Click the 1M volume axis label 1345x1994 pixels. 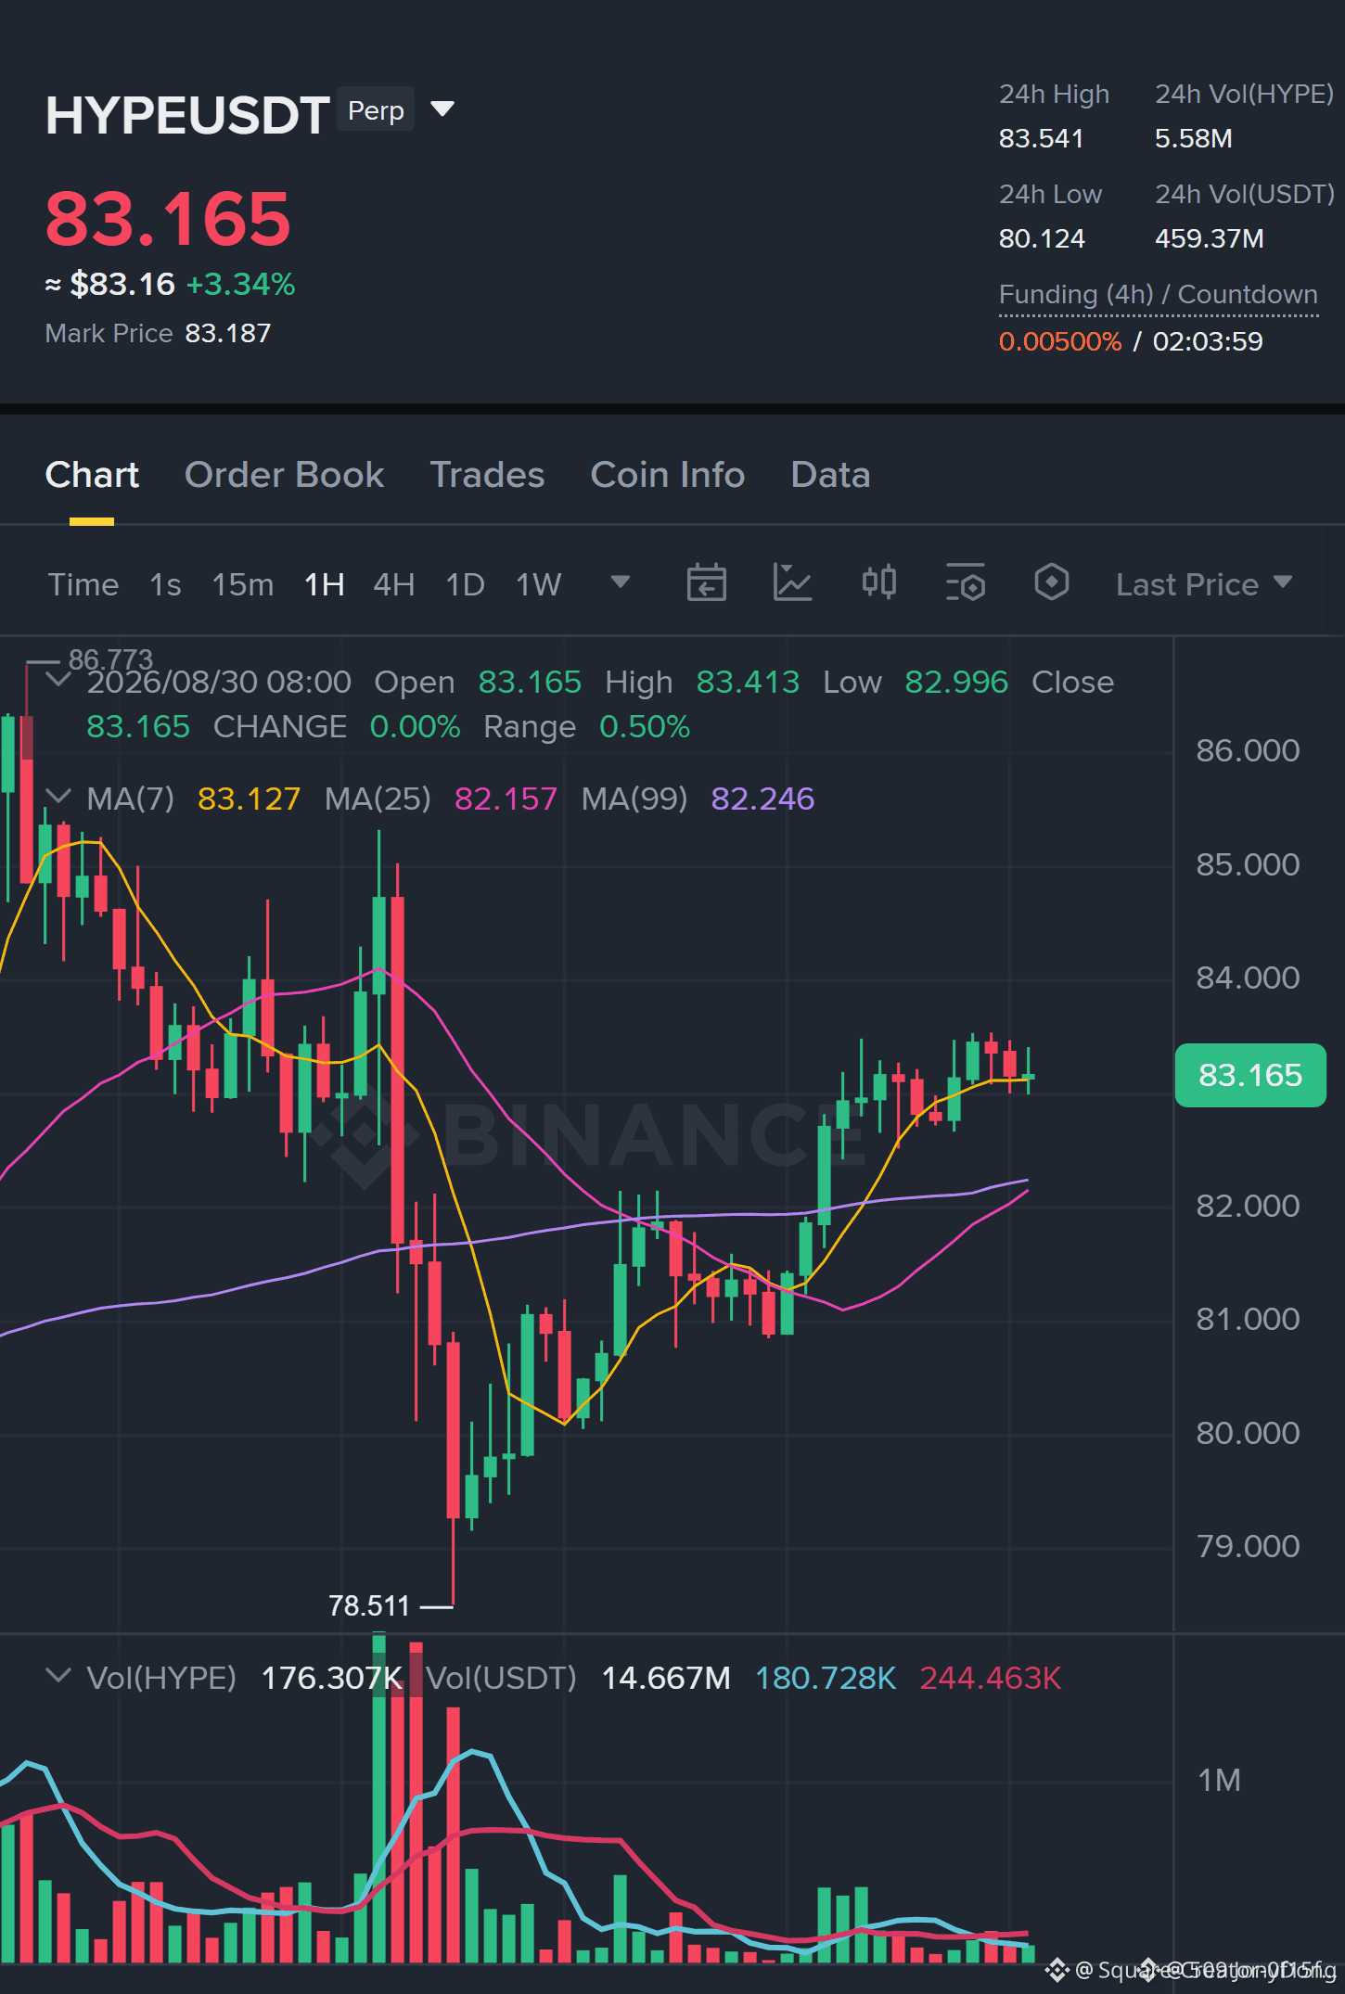tap(1219, 1780)
